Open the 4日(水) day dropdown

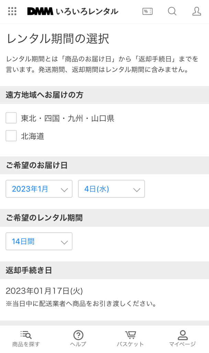click(x=111, y=189)
